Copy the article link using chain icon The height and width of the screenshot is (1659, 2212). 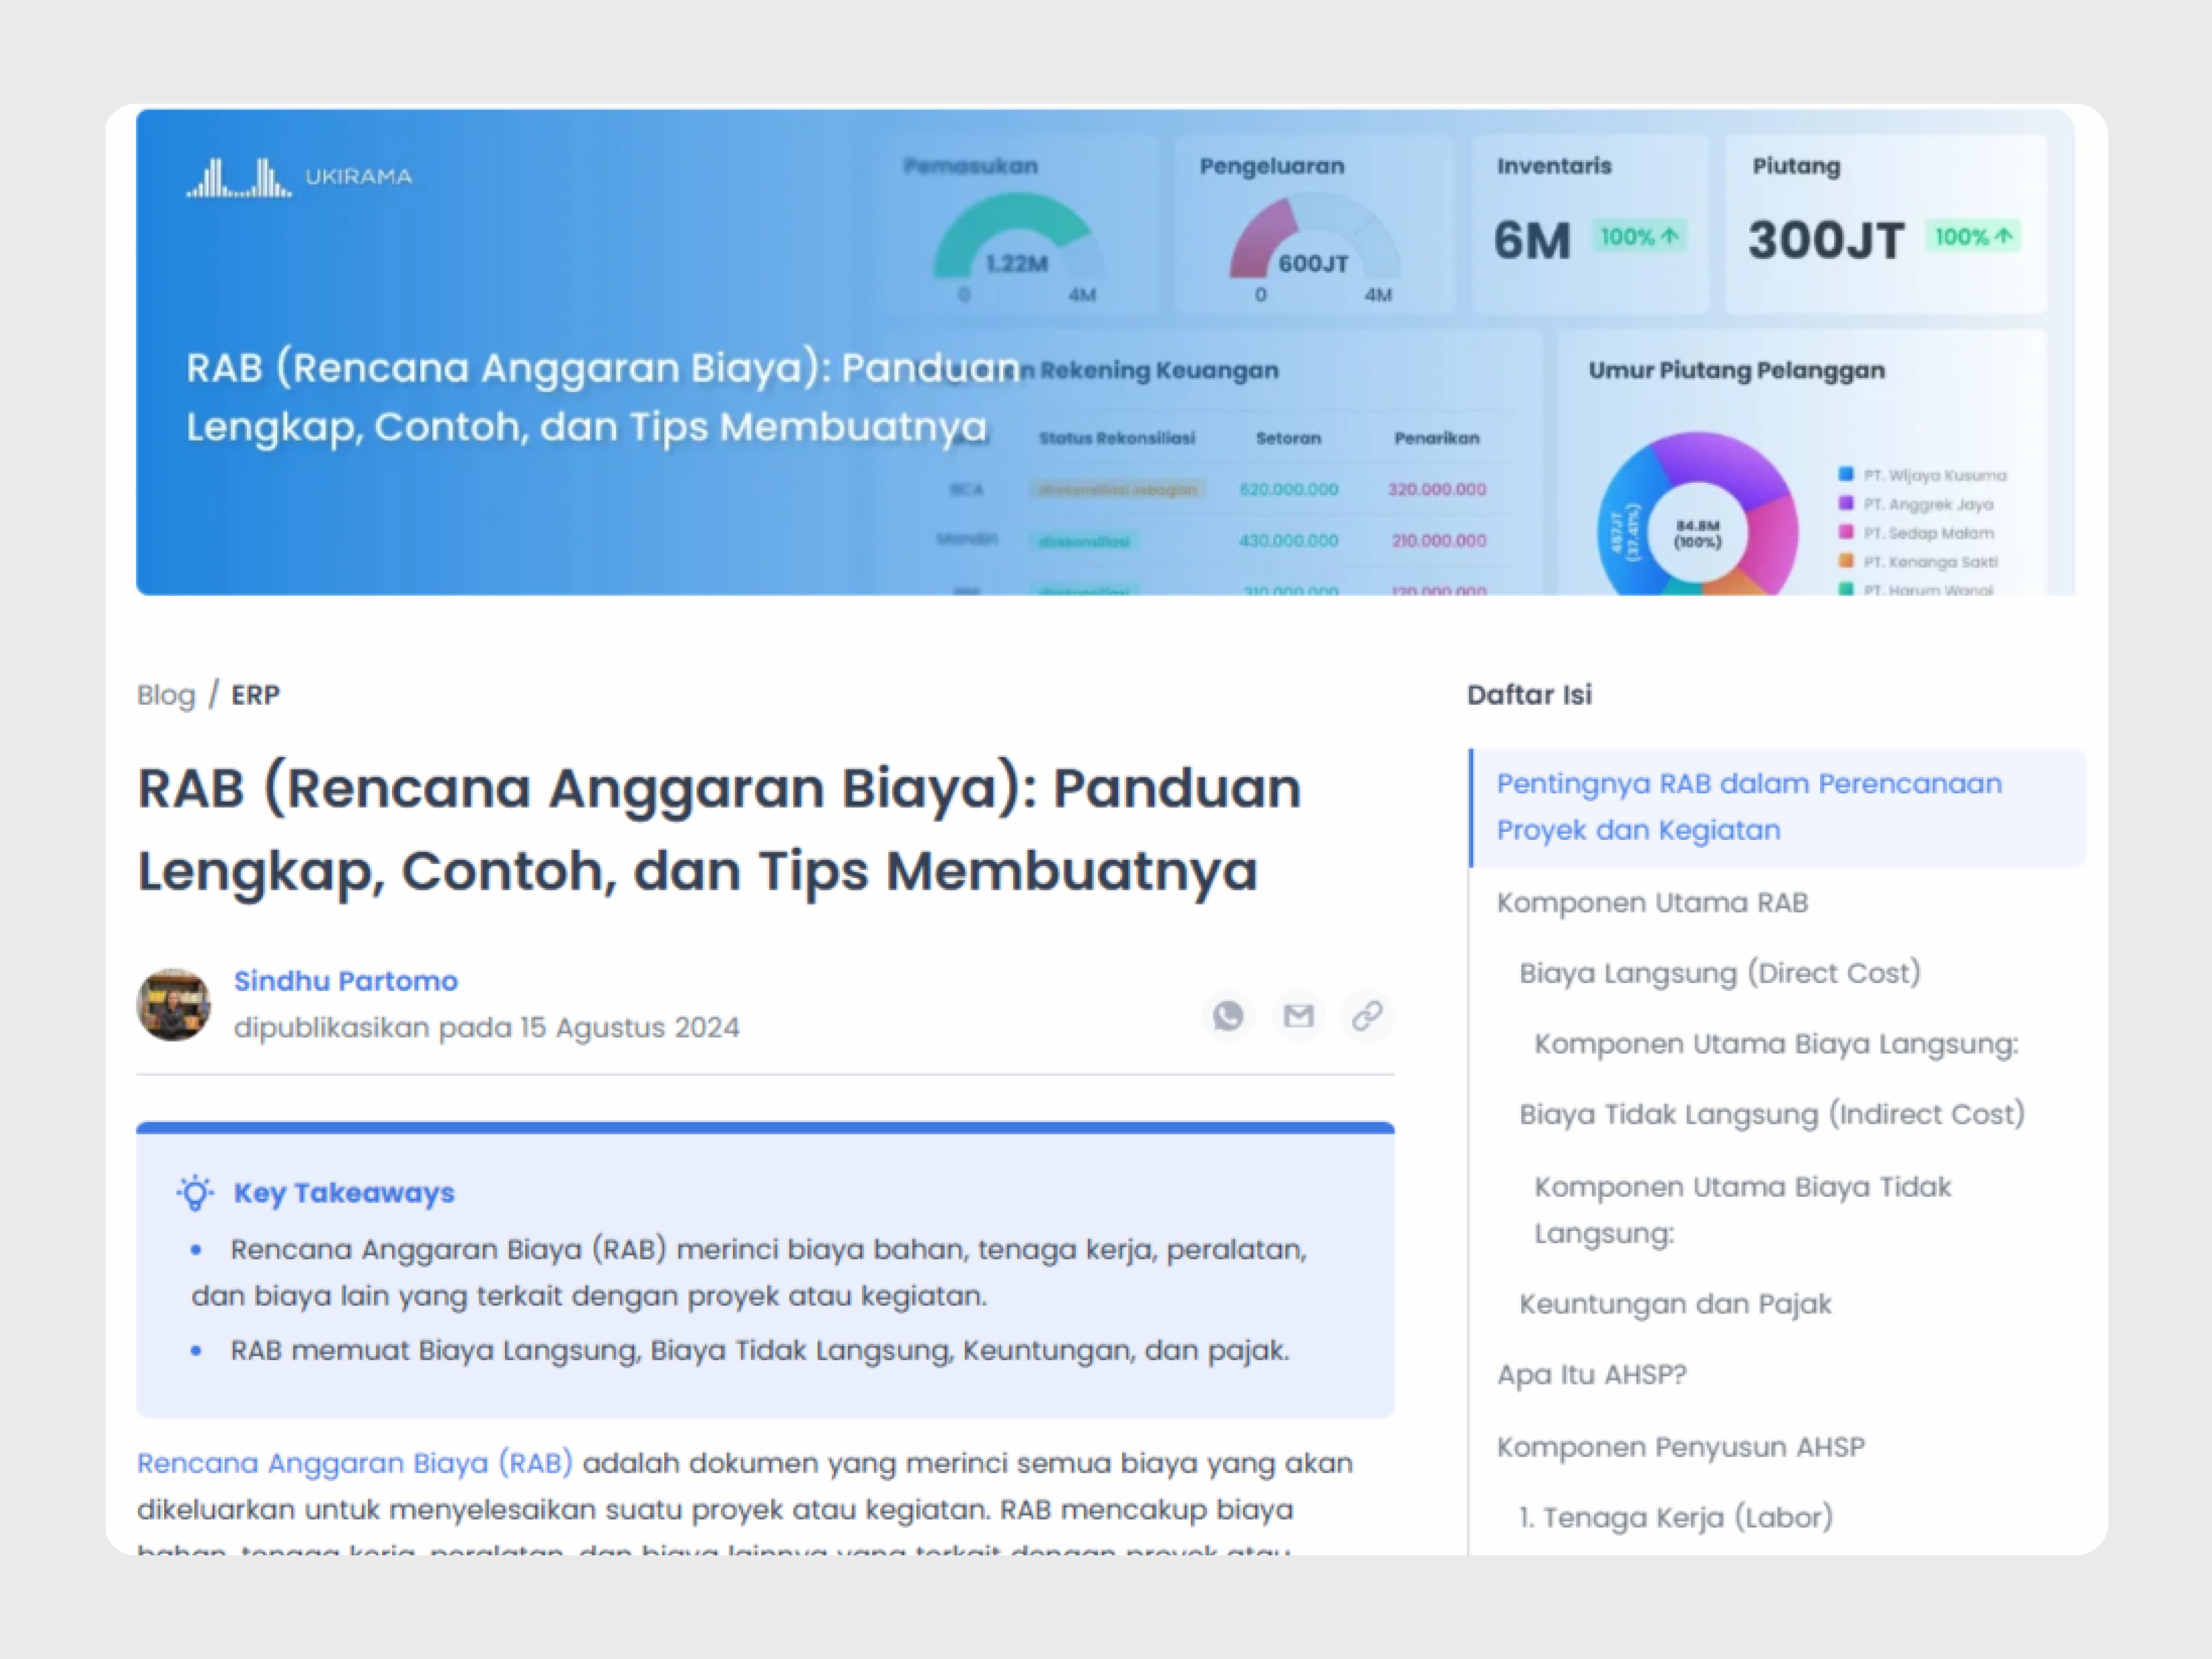(1367, 1016)
